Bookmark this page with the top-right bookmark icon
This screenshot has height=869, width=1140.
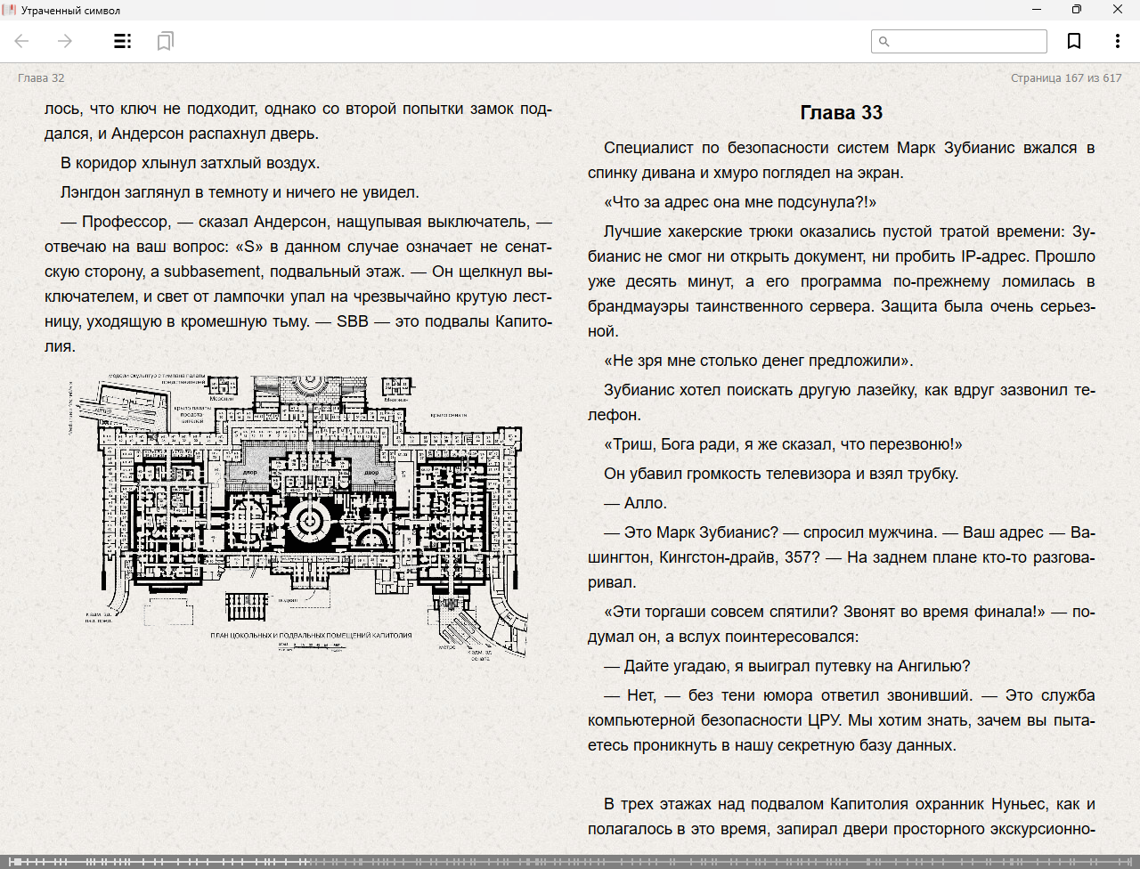[1074, 41]
